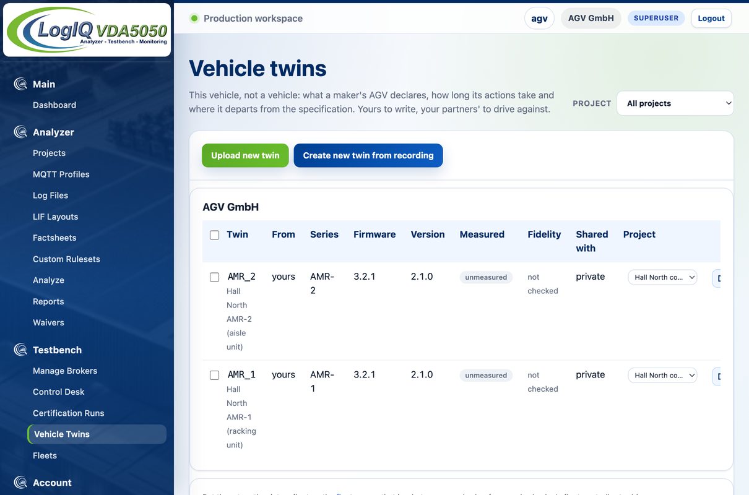Open the AMR_1 row project dropdown
Viewport: 749px width, 495px height.
(662, 375)
